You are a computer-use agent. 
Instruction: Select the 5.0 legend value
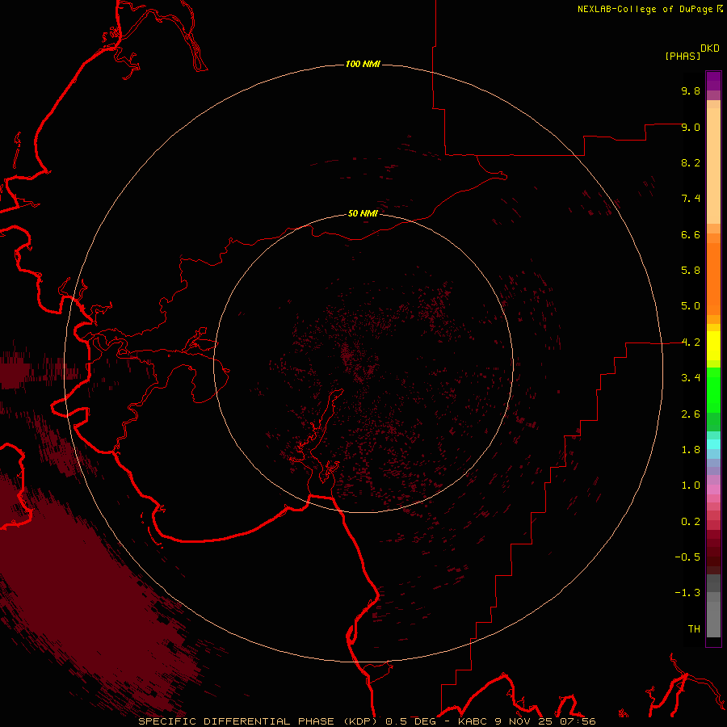point(691,306)
